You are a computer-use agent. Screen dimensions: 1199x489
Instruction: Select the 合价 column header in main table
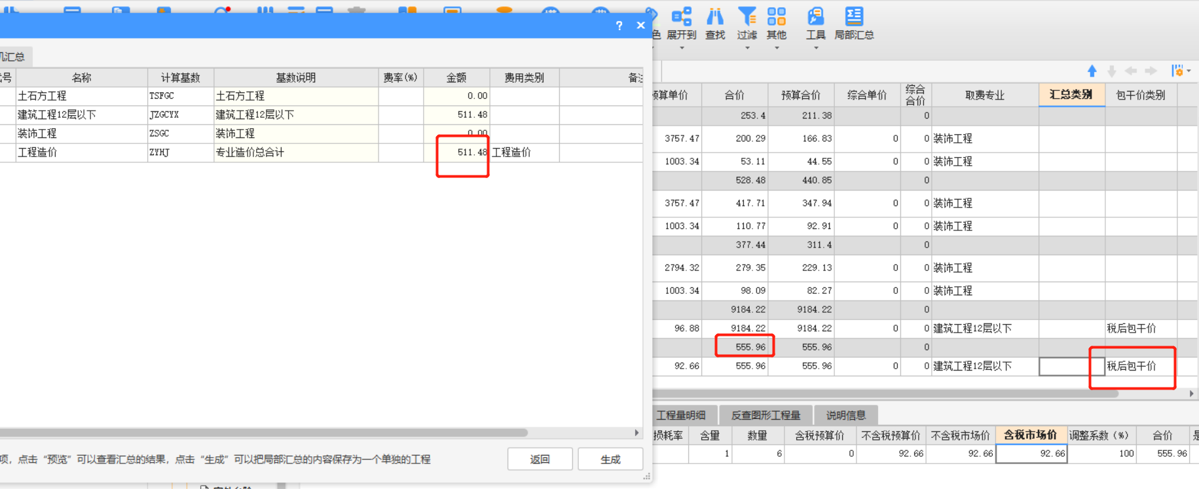[x=735, y=95]
